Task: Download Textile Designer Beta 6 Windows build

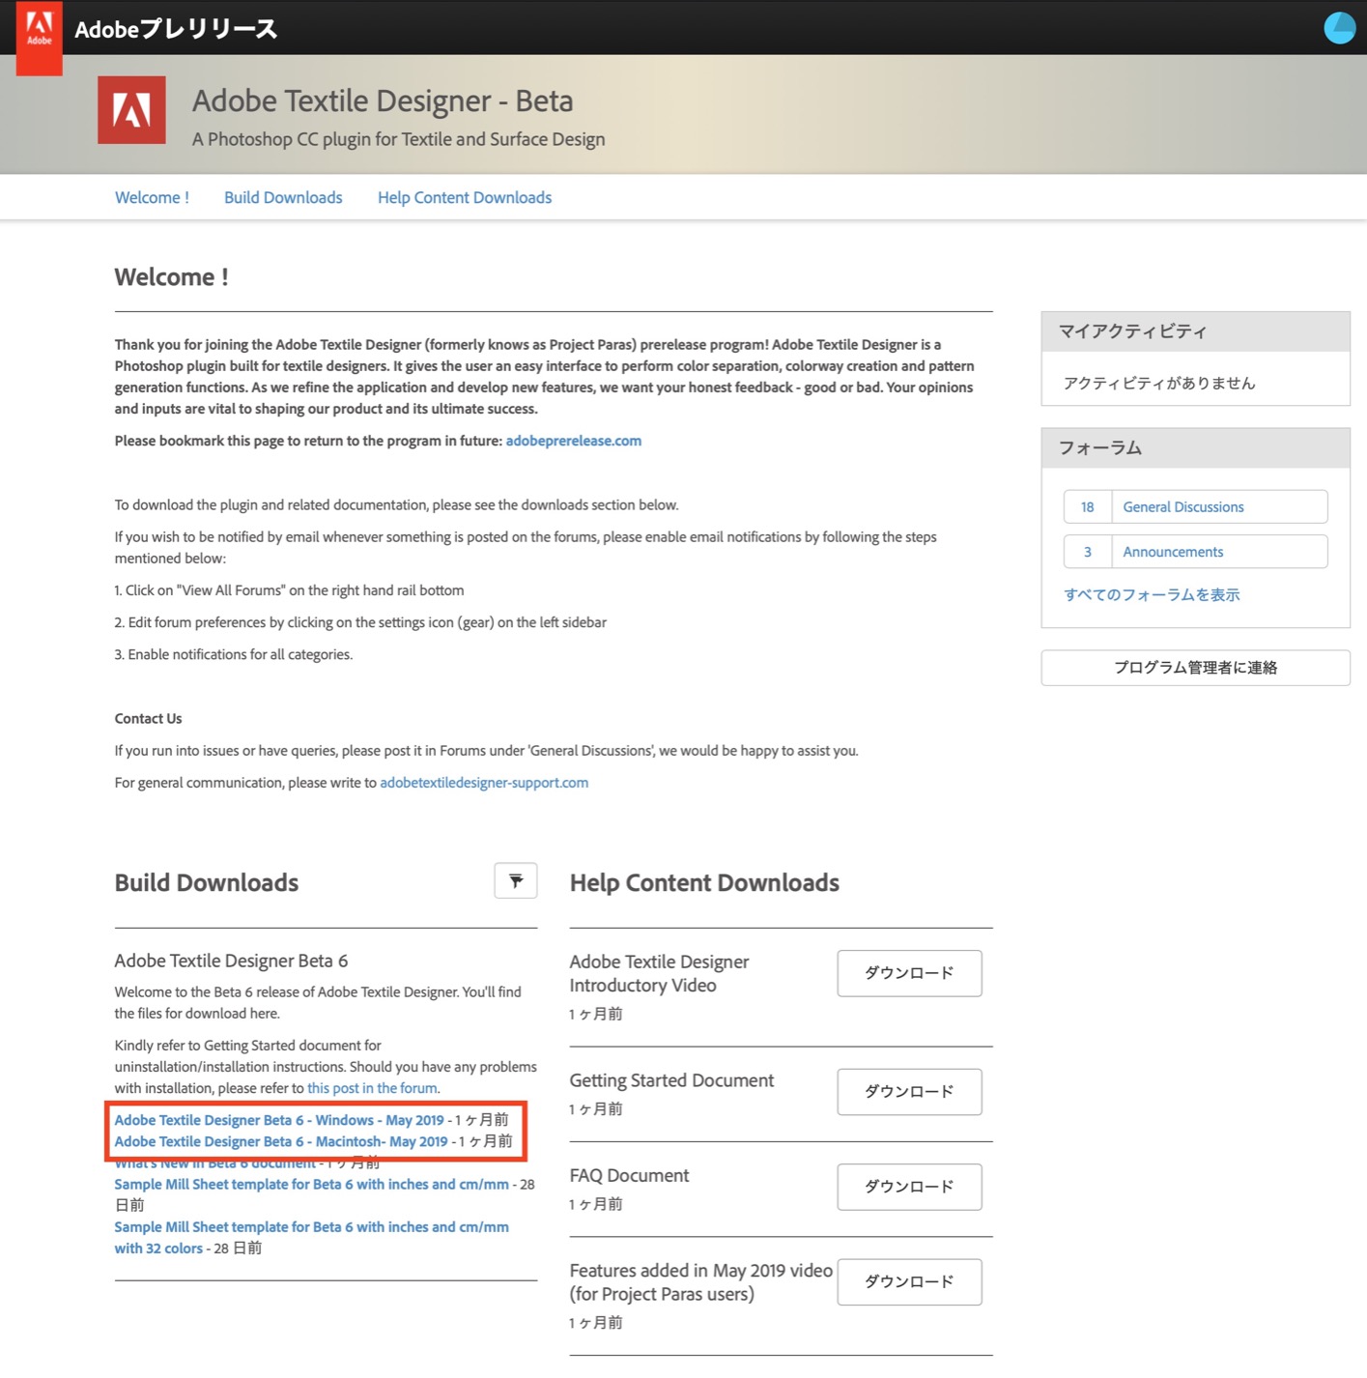Action: pyautogui.click(x=279, y=1120)
